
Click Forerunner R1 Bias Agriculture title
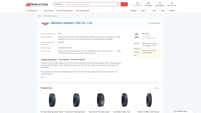75,112
